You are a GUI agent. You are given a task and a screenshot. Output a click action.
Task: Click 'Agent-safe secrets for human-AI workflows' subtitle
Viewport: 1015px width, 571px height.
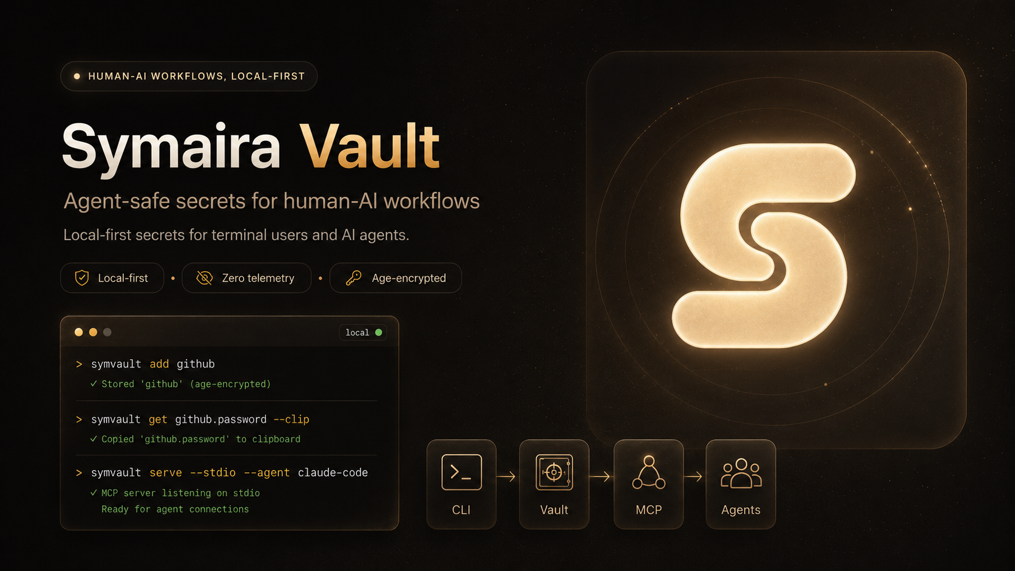tap(272, 201)
